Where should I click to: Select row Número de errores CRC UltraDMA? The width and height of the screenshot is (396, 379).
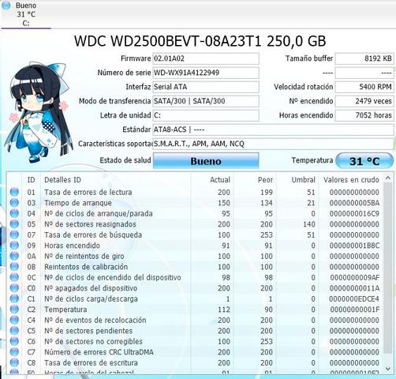(x=195, y=352)
